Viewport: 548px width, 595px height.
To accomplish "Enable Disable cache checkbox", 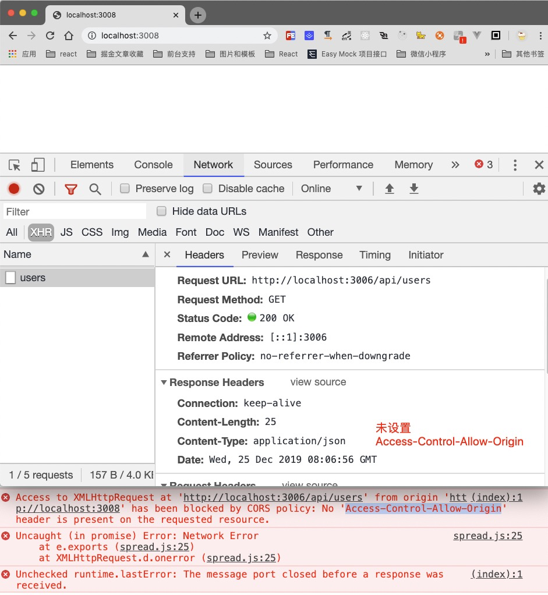I will [207, 189].
